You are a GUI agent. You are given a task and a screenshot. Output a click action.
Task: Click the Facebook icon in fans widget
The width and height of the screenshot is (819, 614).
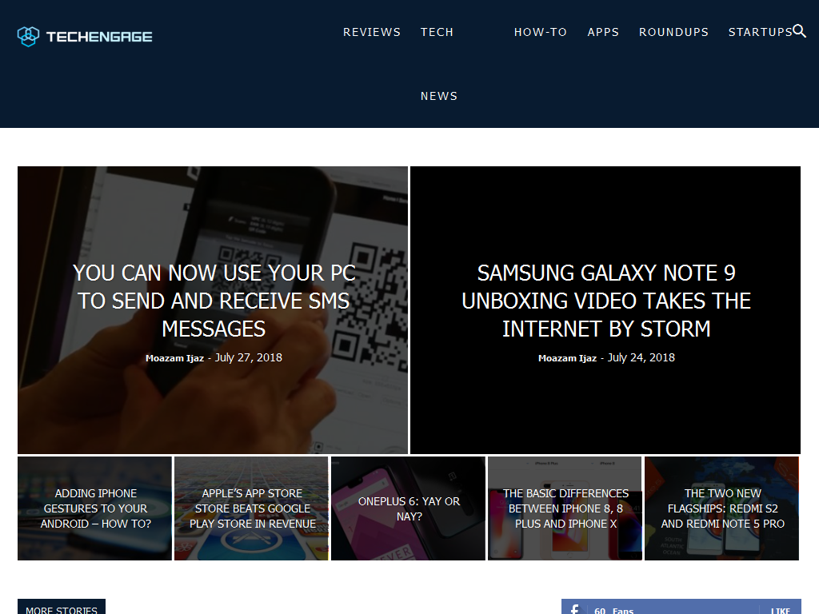(574, 609)
